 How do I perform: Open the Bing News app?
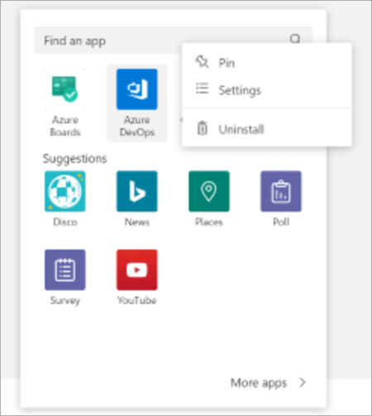pyautogui.click(x=137, y=191)
